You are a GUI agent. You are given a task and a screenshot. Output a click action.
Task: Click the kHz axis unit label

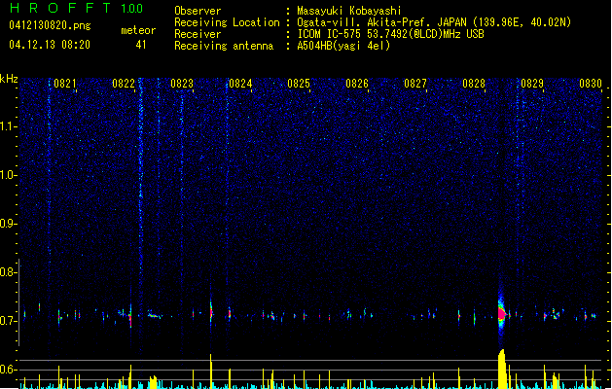pyautogui.click(x=9, y=79)
